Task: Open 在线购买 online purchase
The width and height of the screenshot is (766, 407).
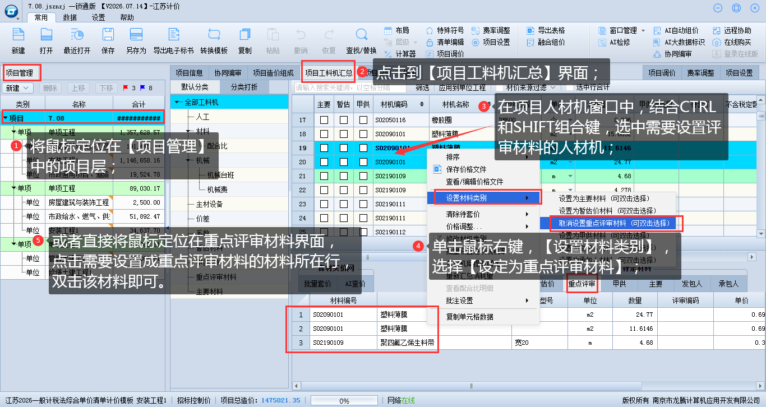Action: coord(732,42)
